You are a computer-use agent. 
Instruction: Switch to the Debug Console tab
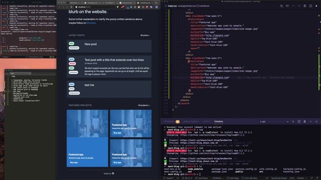tap(191, 121)
